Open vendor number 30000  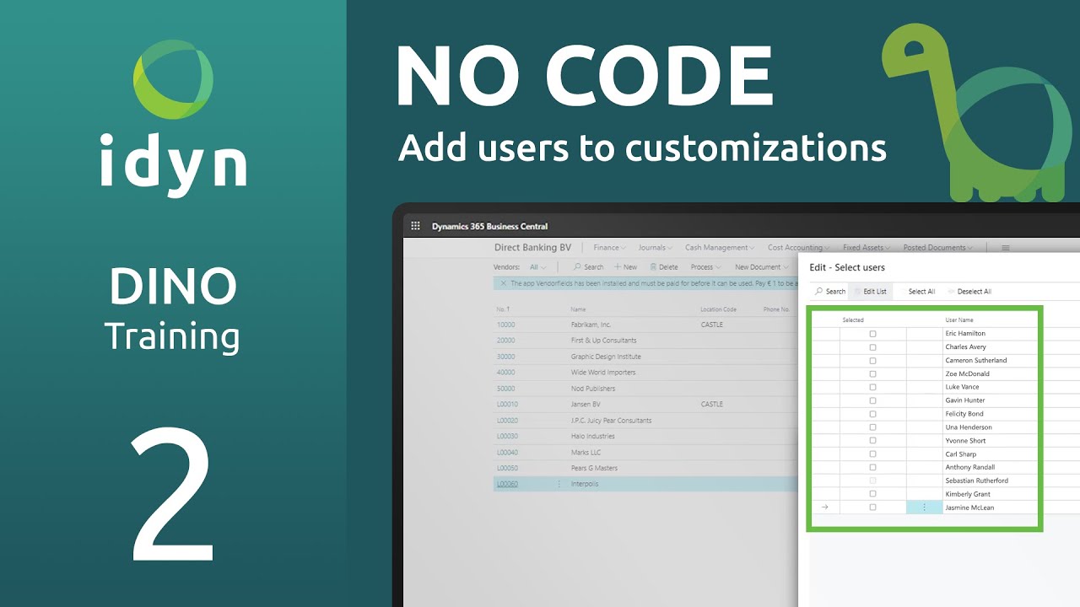[x=505, y=357]
